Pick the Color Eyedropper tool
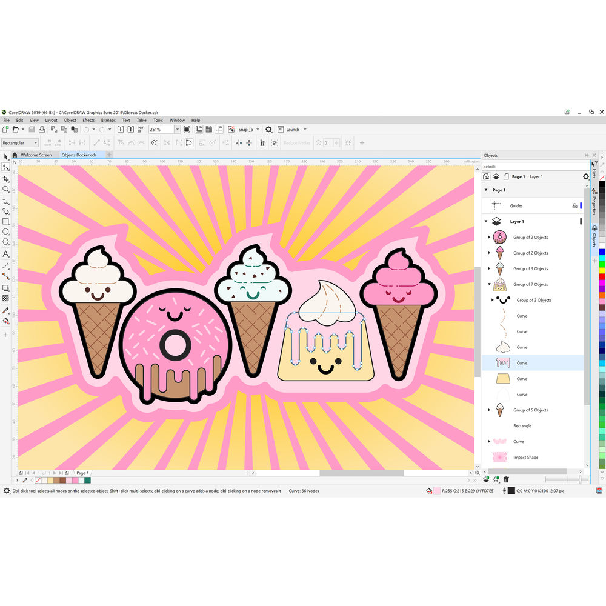The width and height of the screenshot is (606, 606). 5,310
